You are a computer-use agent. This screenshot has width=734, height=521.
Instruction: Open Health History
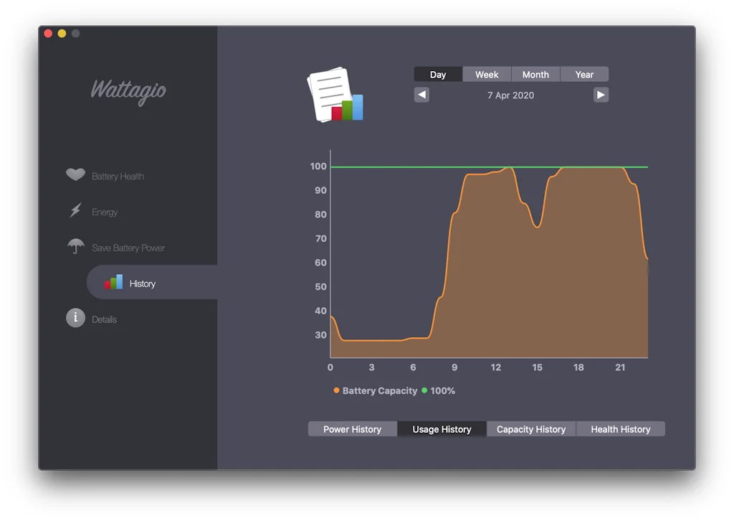pyautogui.click(x=621, y=428)
